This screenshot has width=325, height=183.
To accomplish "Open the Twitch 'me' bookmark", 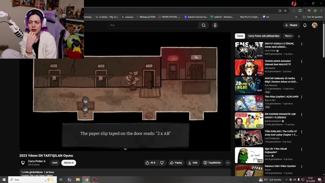I will point(266,17).
